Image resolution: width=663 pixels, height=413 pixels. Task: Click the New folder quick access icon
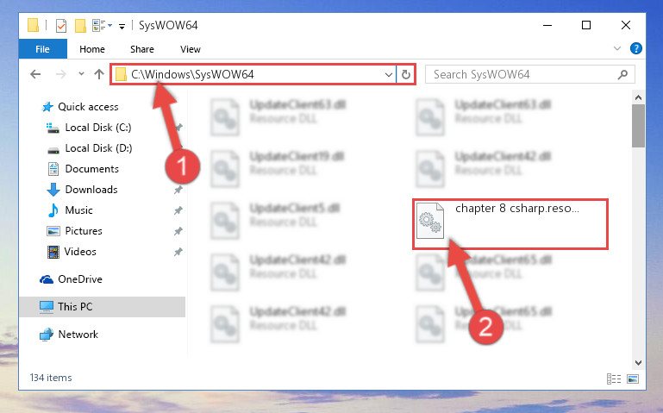coord(80,25)
